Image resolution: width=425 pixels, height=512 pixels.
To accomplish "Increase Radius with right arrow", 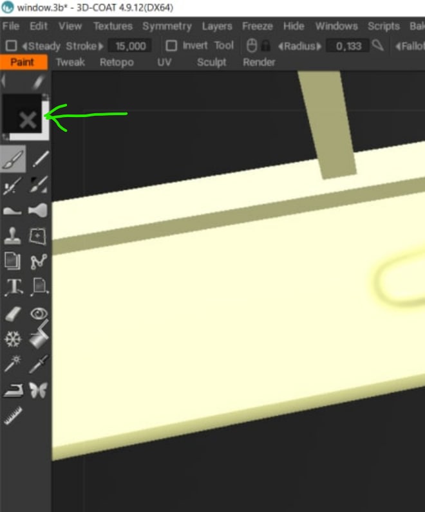I will (319, 46).
